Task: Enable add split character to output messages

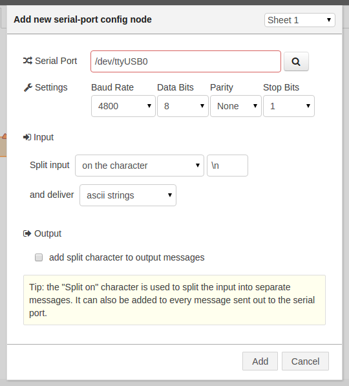Action: coord(39,257)
